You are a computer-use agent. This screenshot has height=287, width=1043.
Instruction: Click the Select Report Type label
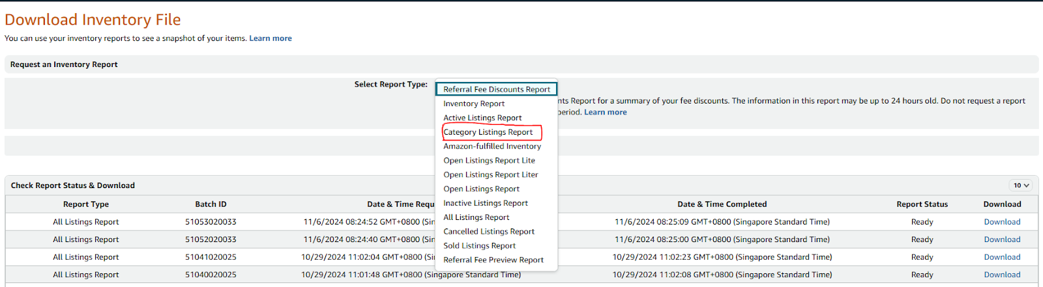pos(390,84)
